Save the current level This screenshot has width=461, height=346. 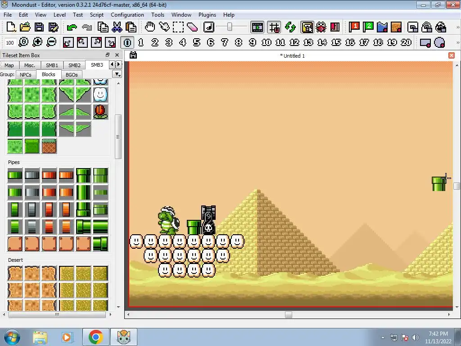[x=39, y=27]
